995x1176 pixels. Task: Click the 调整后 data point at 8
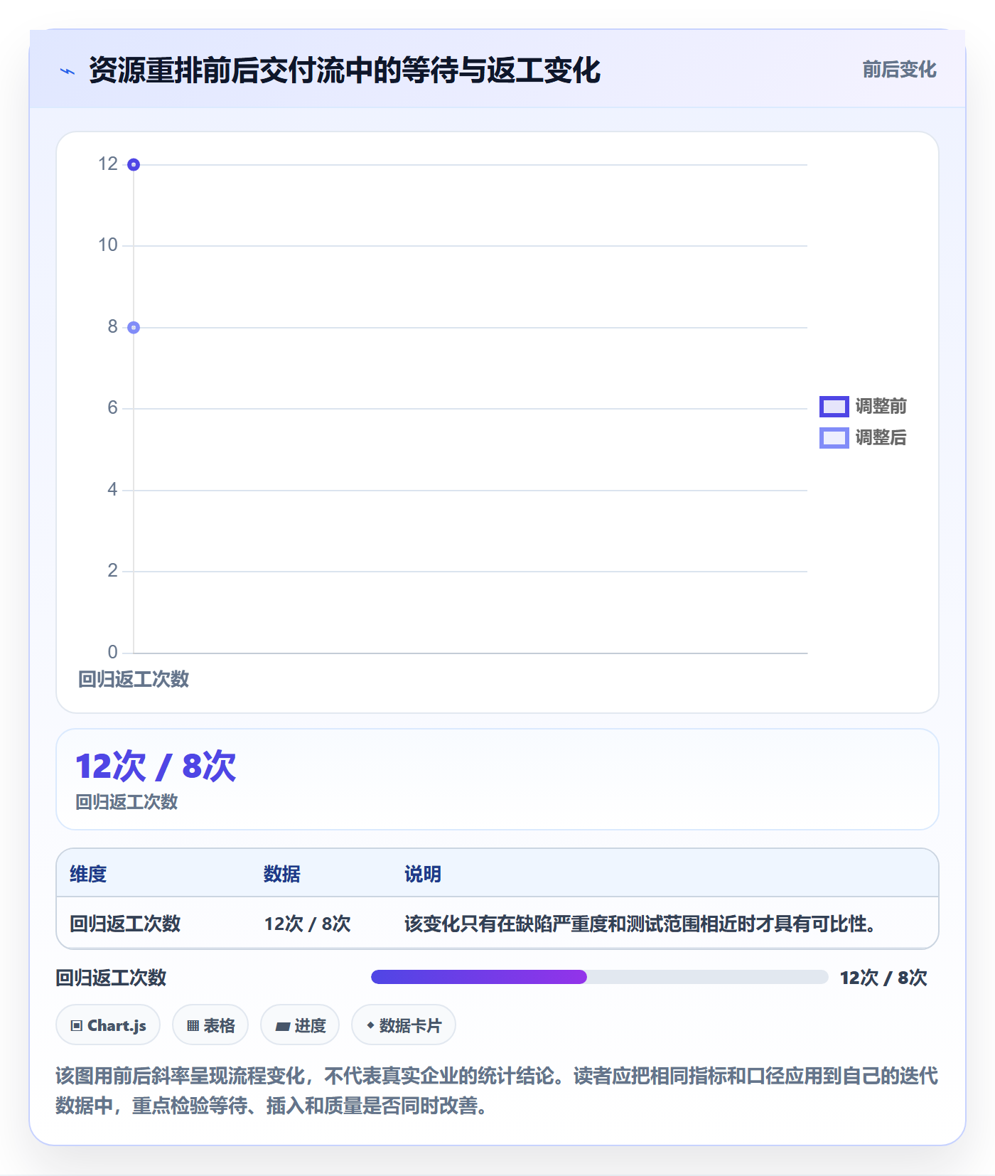coord(134,328)
